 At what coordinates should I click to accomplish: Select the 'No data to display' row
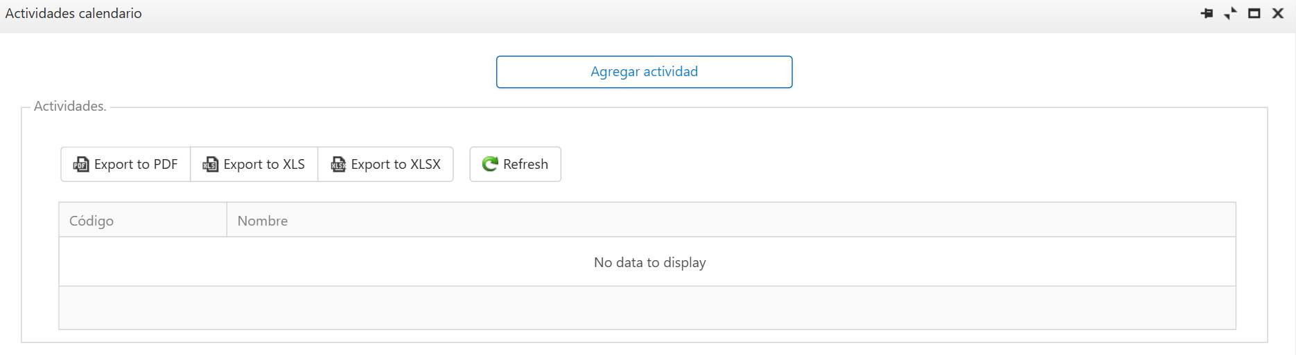click(647, 262)
